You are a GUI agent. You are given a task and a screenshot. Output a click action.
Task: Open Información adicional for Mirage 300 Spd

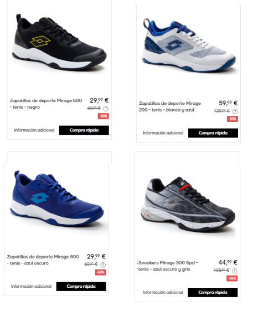[163, 292]
